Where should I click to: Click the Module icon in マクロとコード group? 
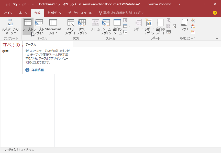193,20
